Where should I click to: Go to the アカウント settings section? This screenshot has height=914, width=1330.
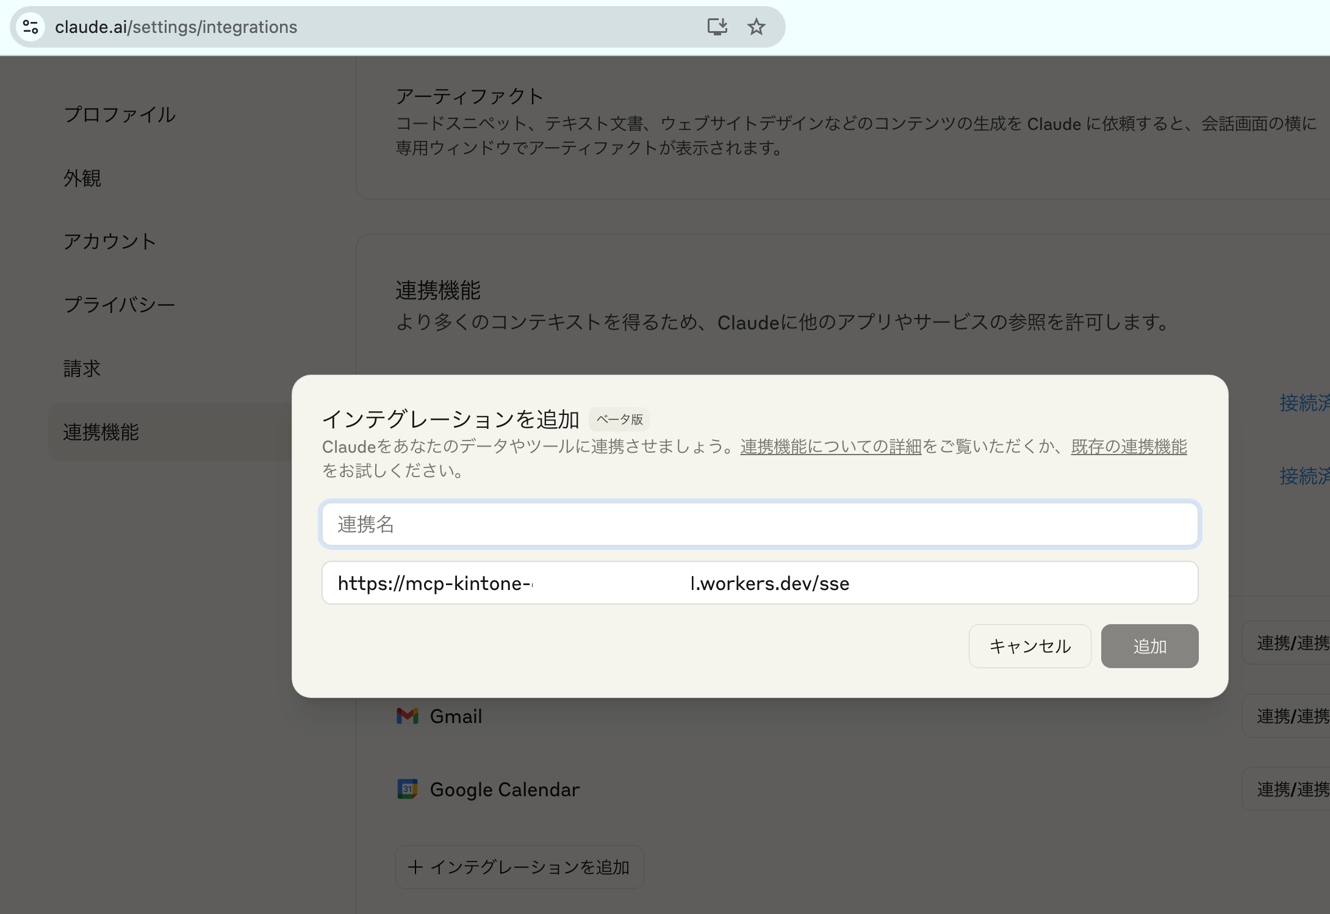[x=110, y=242]
